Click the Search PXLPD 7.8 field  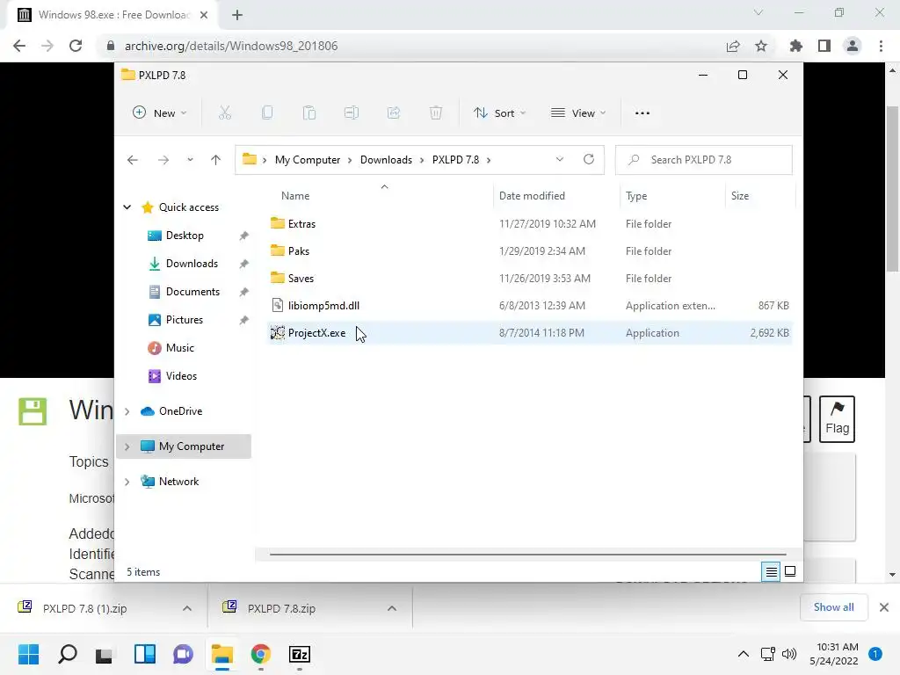pyautogui.click(x=704, y=160)
